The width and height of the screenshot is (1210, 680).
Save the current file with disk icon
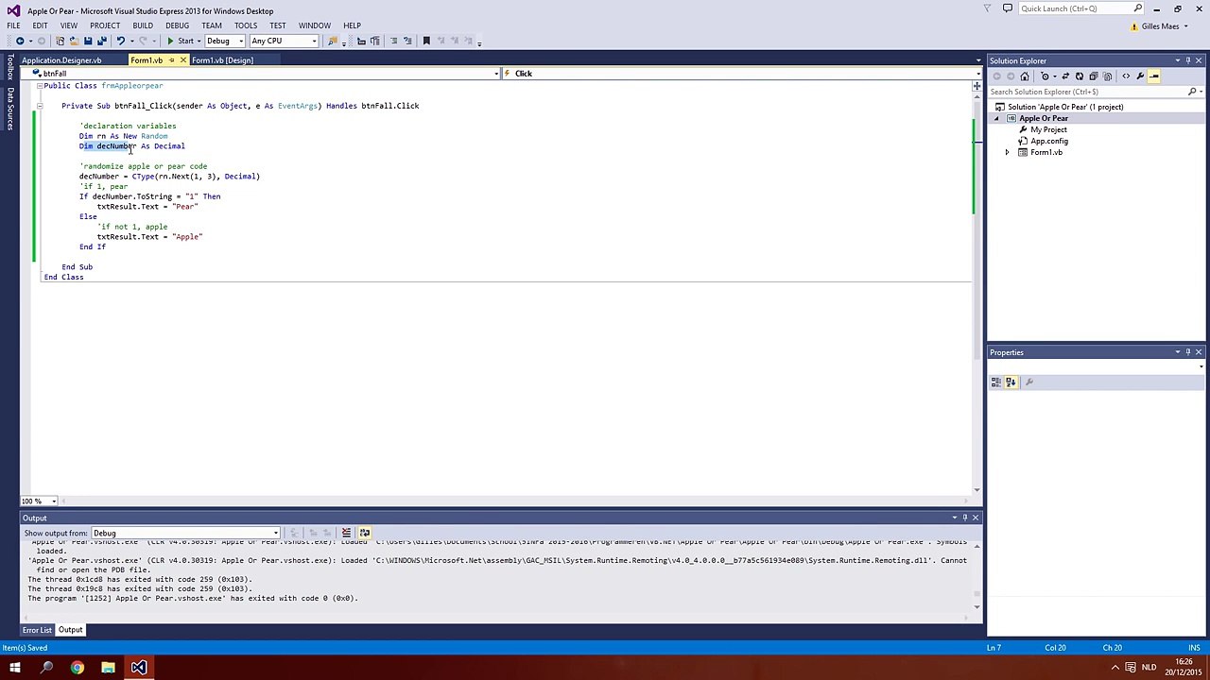[x=88, y=41]
